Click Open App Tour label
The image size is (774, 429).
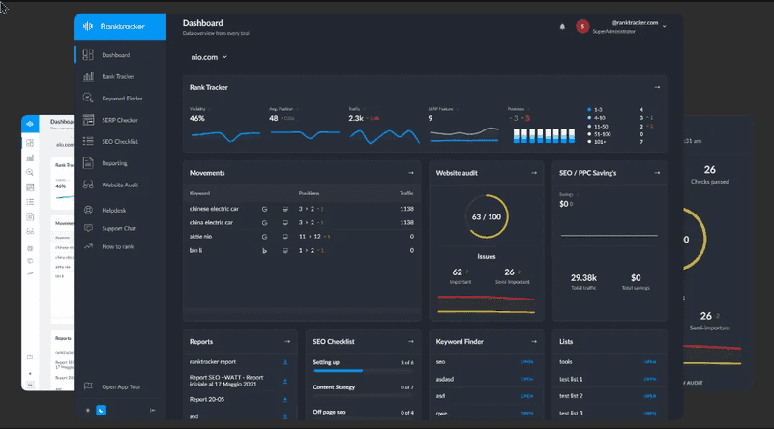point(122,386)
